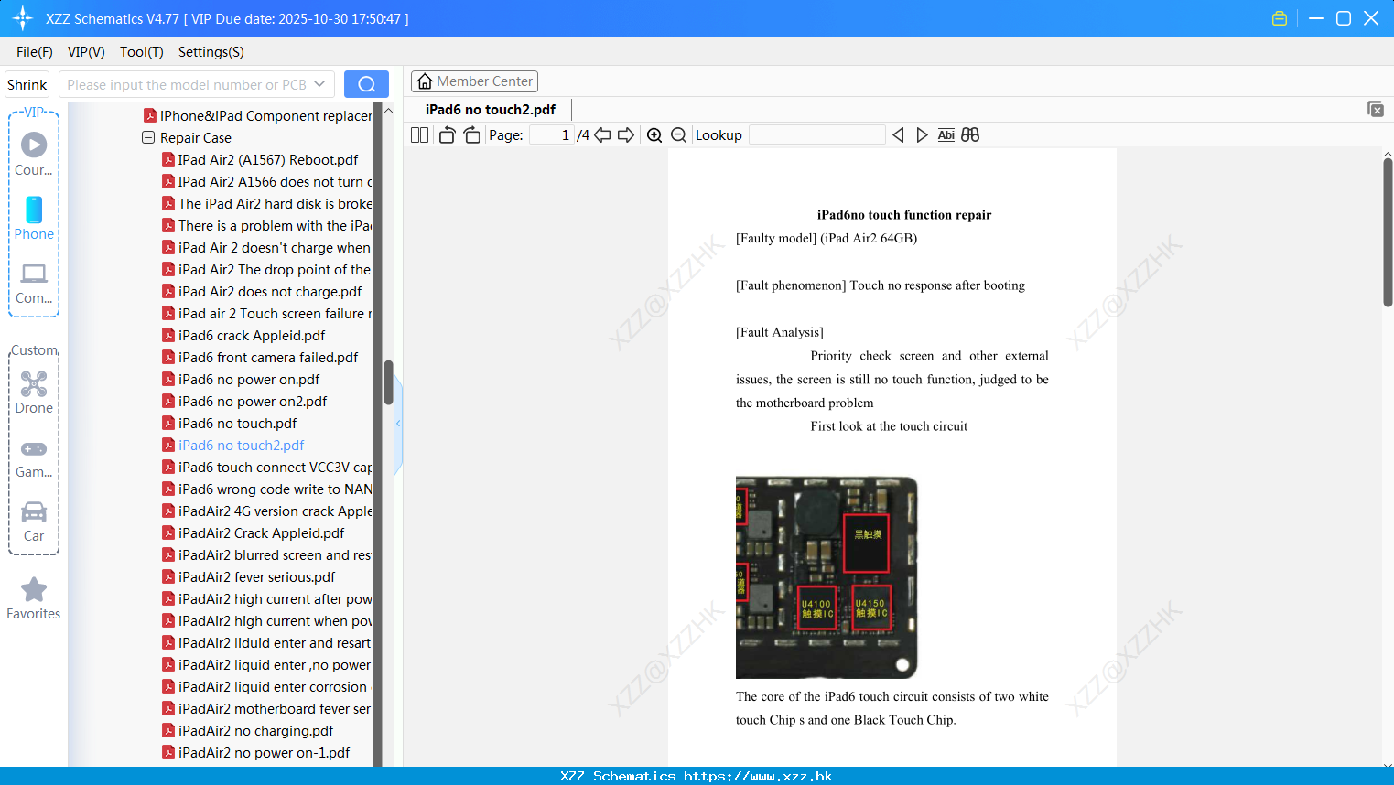
Task: Rotate page counterclockwise
Action: click(447, 135)
